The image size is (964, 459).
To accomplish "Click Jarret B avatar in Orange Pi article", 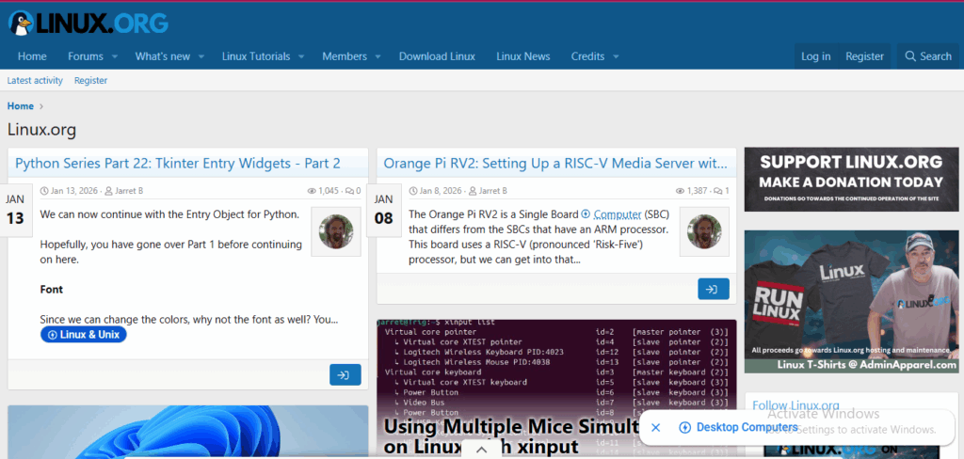I will coord(704,231).
